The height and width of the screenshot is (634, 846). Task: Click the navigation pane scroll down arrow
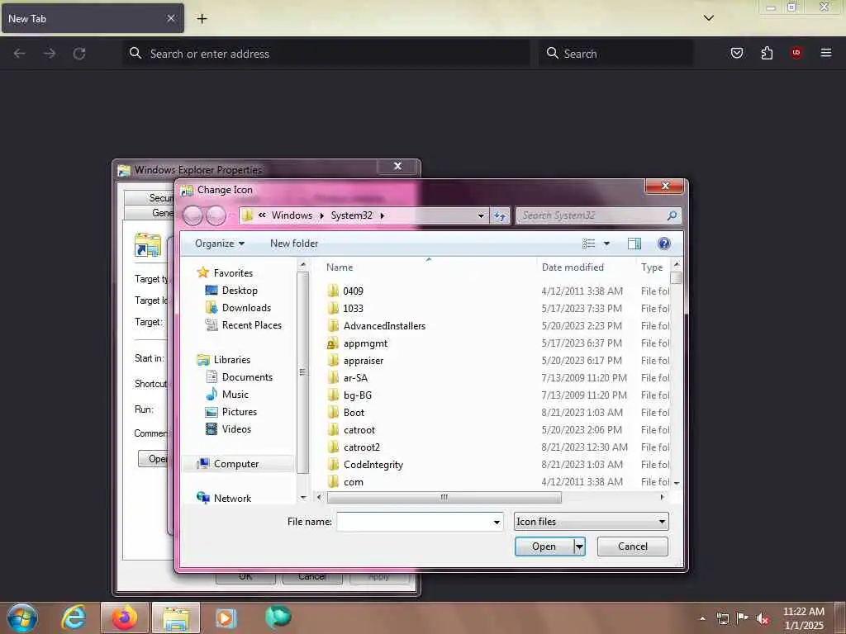coord(302,497)
